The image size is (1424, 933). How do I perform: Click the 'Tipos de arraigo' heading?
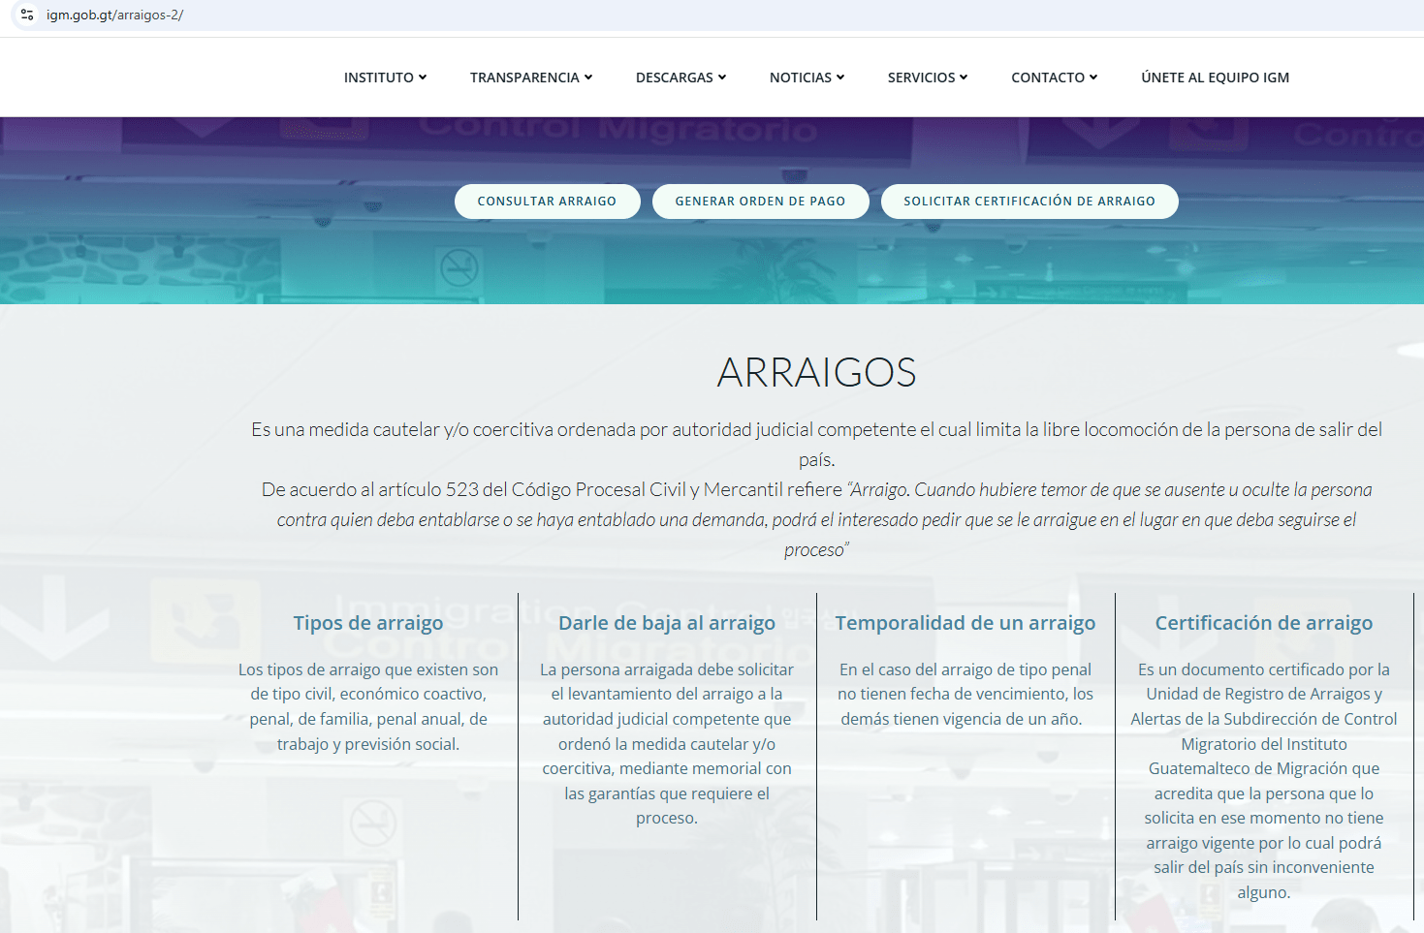(x=368, y=623)
